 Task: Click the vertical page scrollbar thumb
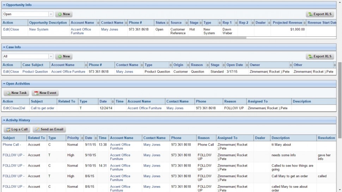(340, 100)
